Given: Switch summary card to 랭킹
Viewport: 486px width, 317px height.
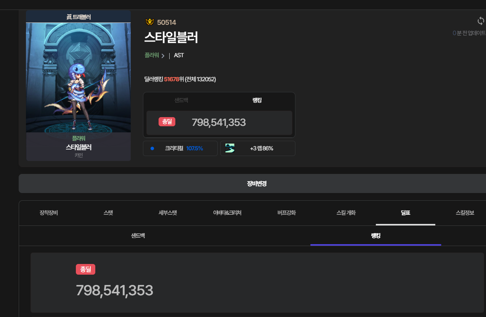Looking at the screenshot, I should coord(257,100).
